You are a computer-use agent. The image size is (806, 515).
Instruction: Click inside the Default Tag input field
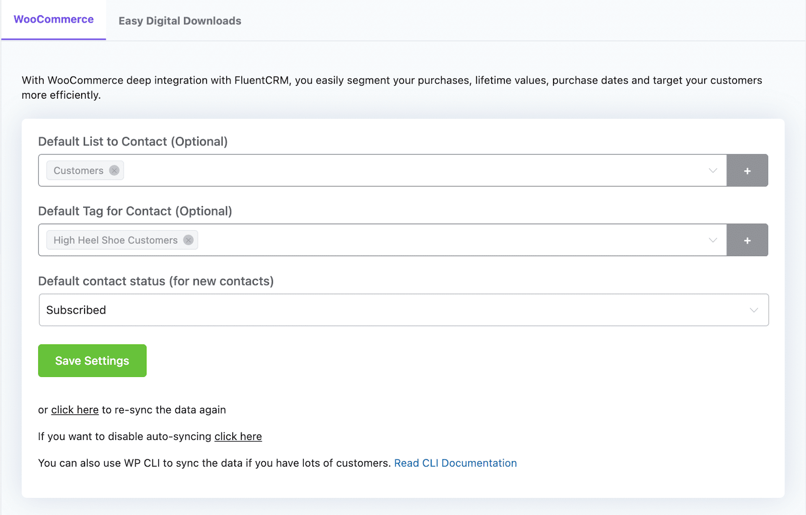[382, 240]
